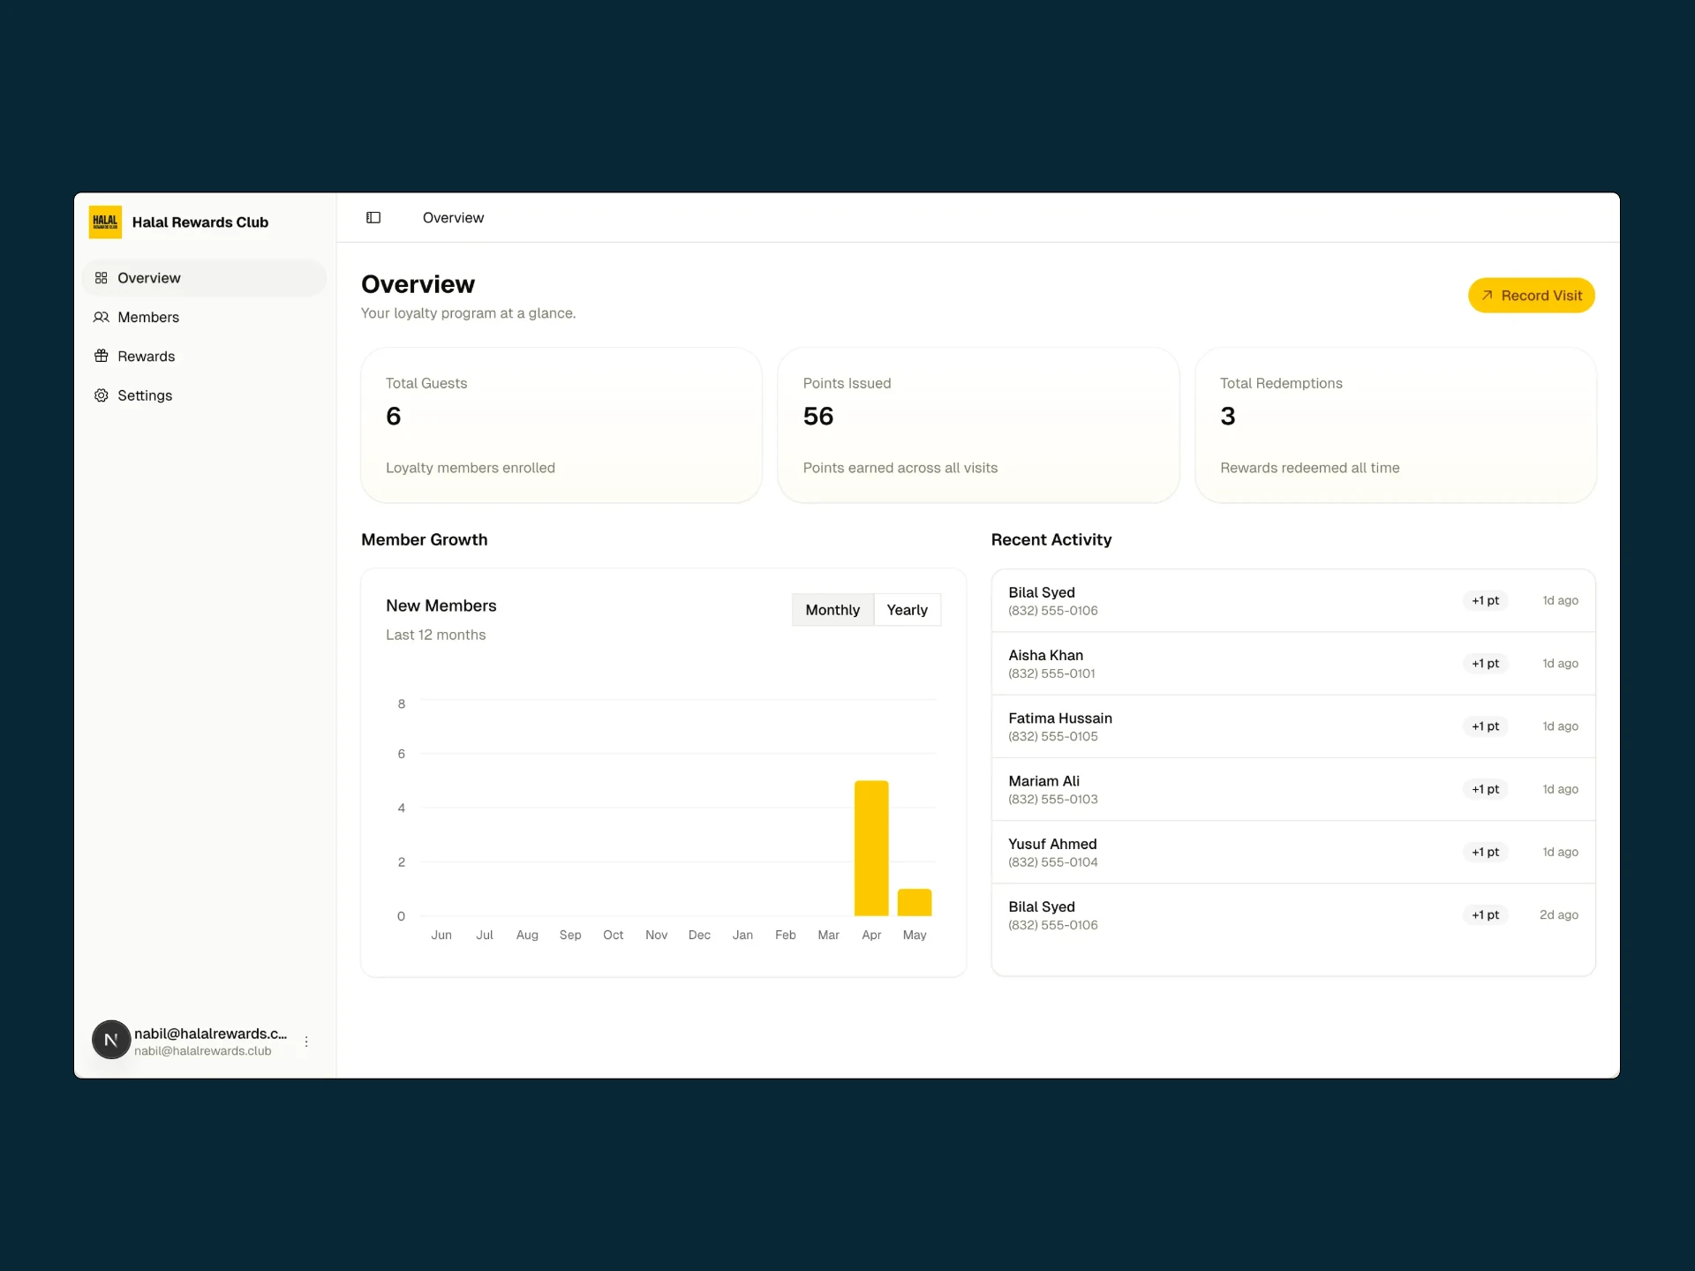The image size is (1695, 1271).
Task: Switch chart to Monthly view
Action: coord(832,610)
